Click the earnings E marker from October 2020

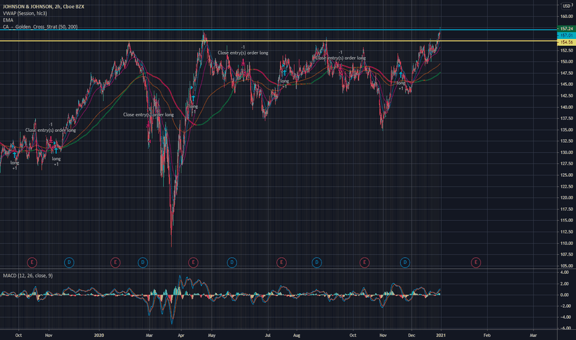[365, 263]
